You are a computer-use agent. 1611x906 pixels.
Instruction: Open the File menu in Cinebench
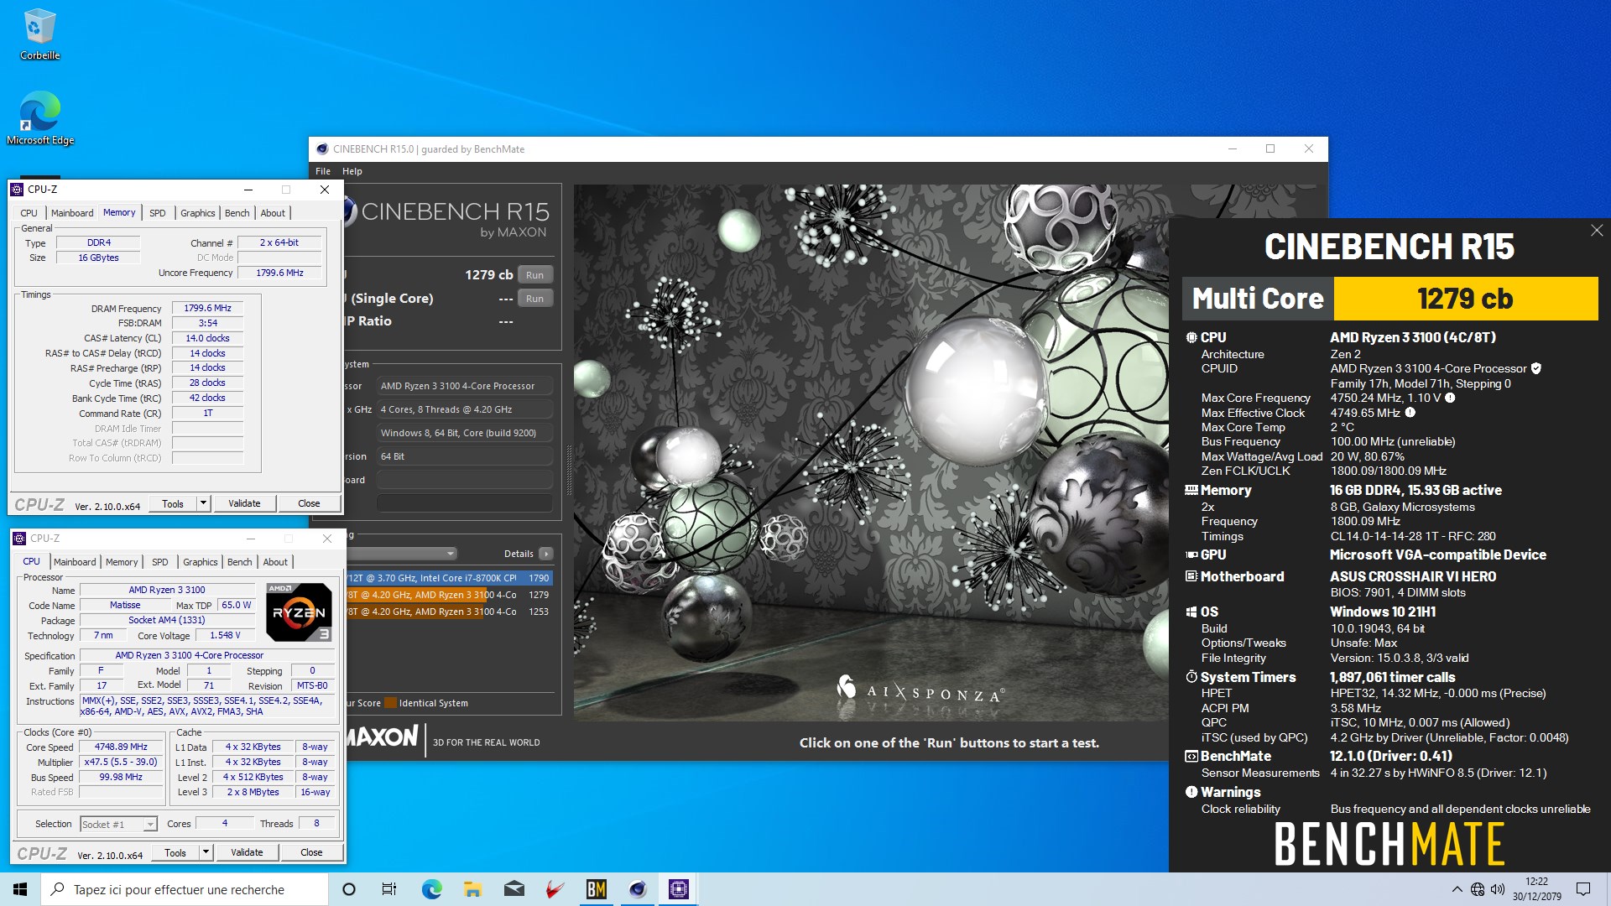click(323, 171)
